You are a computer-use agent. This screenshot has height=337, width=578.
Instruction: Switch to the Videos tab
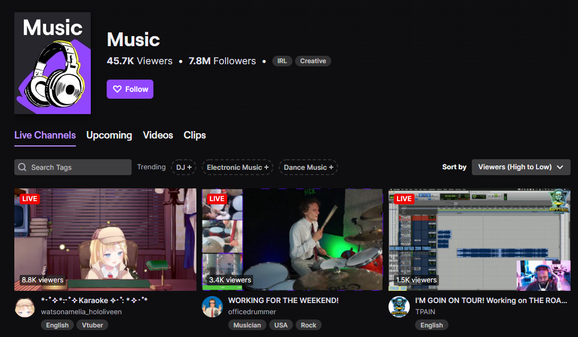click(x=158, y=135)
